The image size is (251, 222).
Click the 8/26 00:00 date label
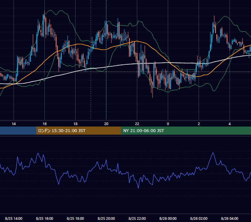pos(168,218)
